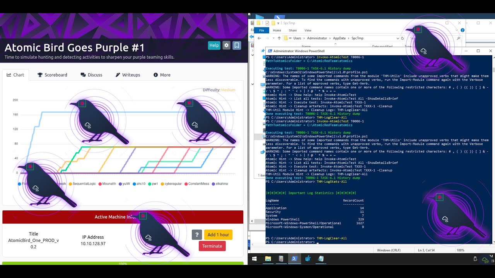Open File menu in SpcTmp Explorer

tap(262, 30)
